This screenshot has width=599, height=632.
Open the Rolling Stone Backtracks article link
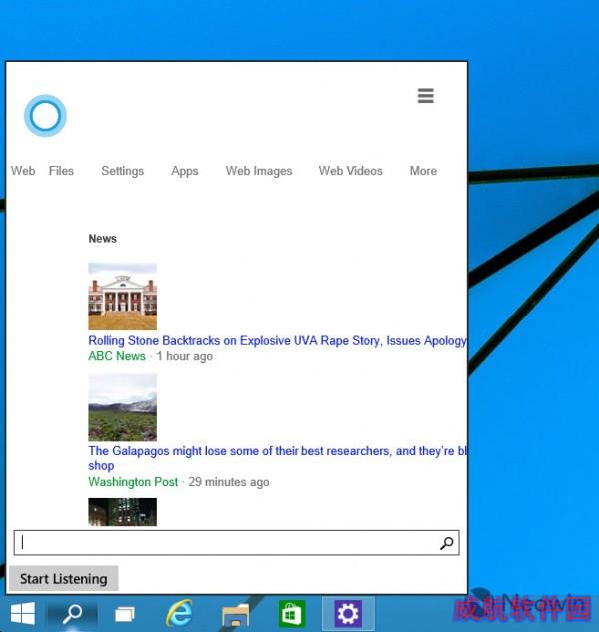[x=278, y=341]
